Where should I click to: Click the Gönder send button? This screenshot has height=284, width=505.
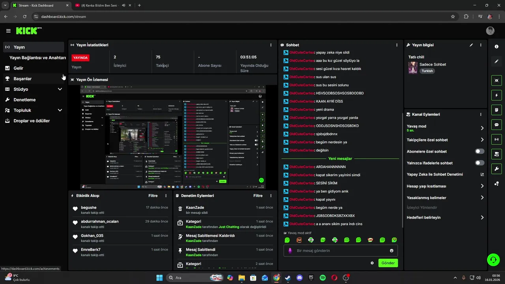coord(388,263)
